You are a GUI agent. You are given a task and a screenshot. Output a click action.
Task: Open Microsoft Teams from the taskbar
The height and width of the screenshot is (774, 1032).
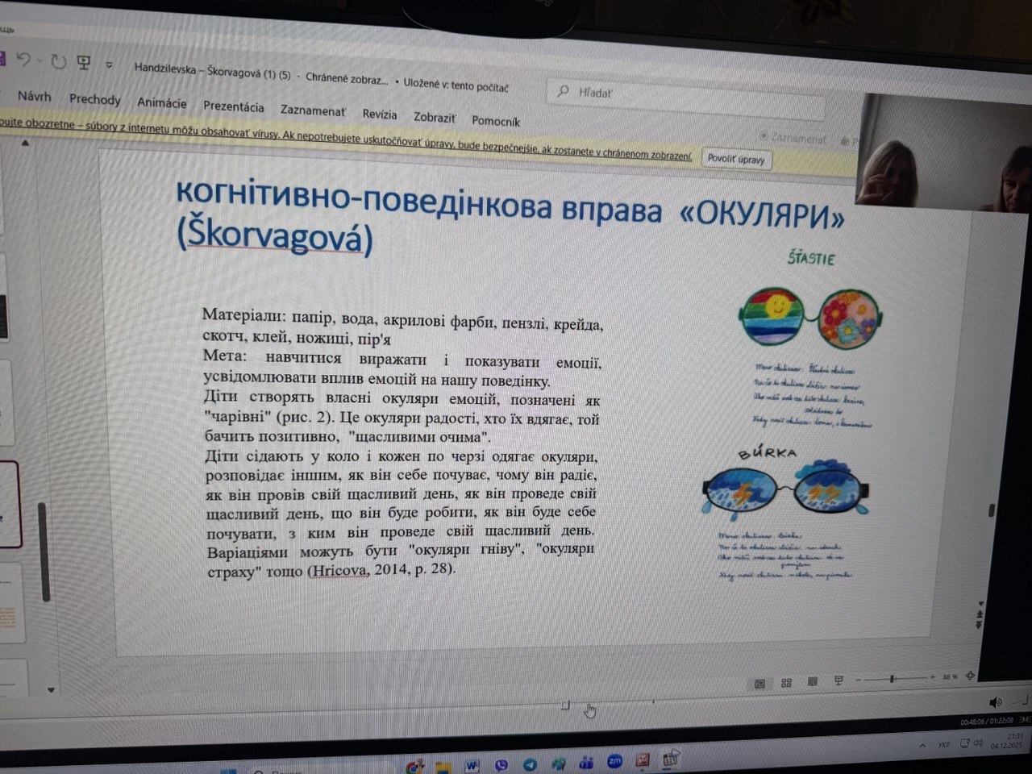point(586,763)
